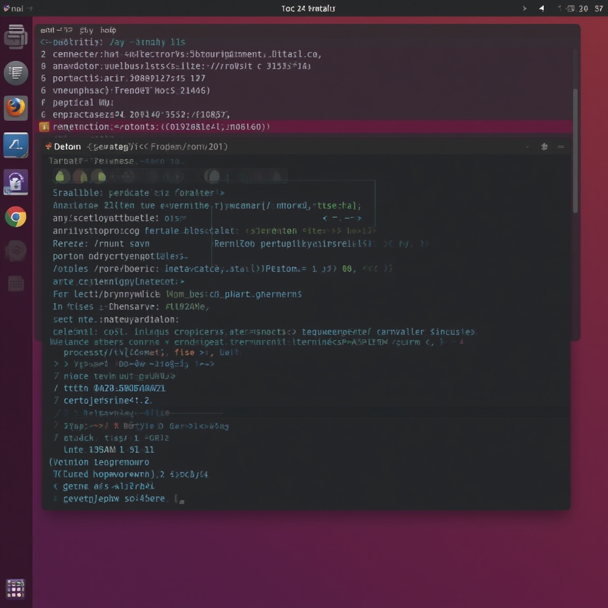This screenshot has width=608, height=608.
Task: Select the printer icon in the dock
Action: coord(16,37)
